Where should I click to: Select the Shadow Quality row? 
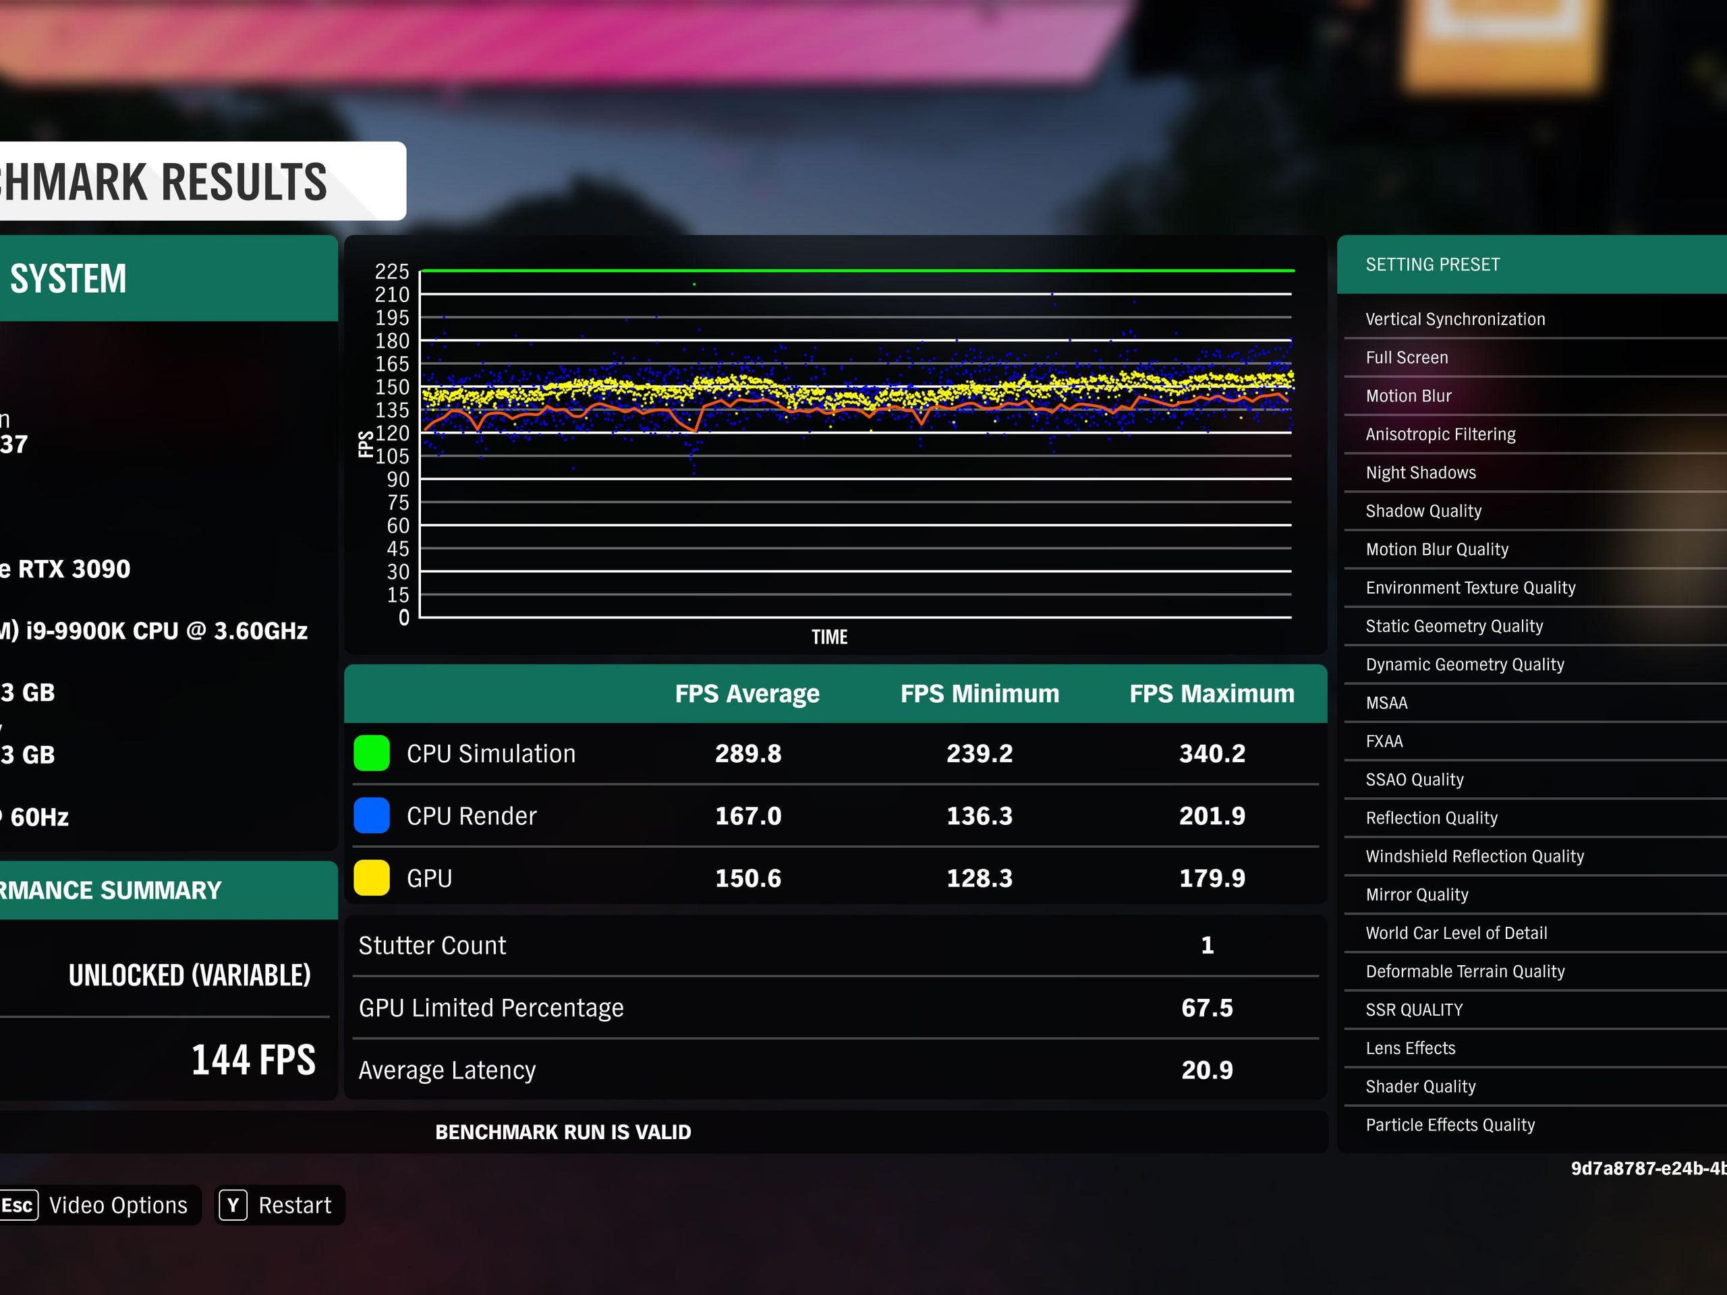[1423, 511]
